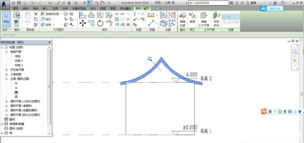The height and width of the screenshot is (143, 304).
Task: Open the 注释 ribbon tab
Action: [55, 8]
